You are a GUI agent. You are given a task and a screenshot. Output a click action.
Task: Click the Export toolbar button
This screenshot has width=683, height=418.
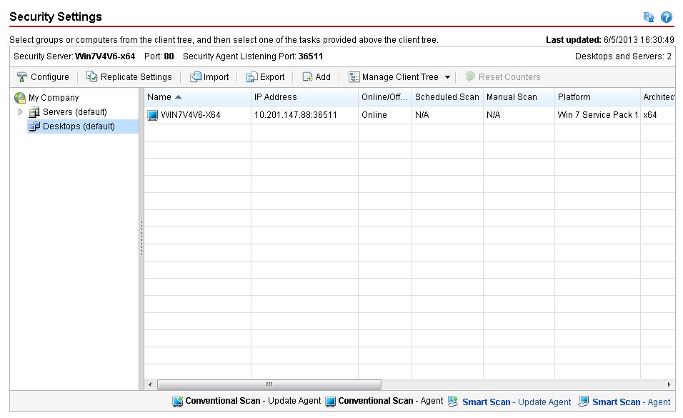pyautogui.click(x=265, y=77)
